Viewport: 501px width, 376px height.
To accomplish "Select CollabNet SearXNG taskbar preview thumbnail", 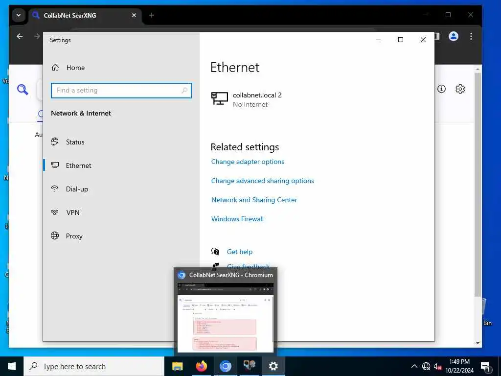I will click(225, 317).
